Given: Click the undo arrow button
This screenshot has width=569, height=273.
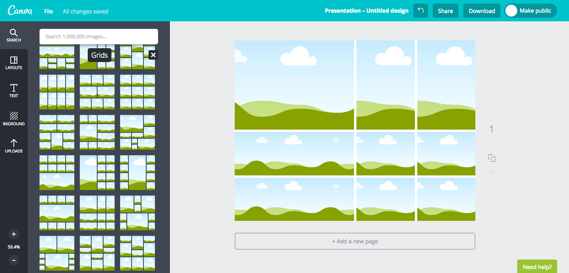Looking at the screenshot, I should point(420,11).
